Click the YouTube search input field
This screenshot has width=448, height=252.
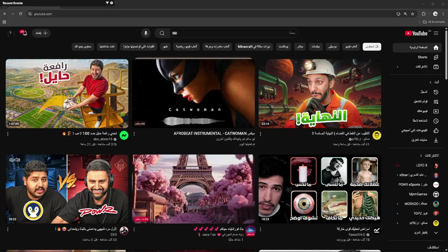234,33
